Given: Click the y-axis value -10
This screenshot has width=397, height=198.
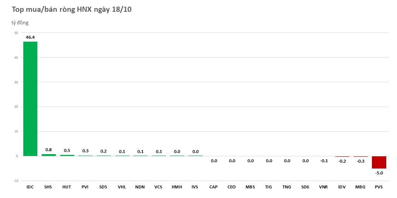Looking at the screenshot, I should (16, 181).
